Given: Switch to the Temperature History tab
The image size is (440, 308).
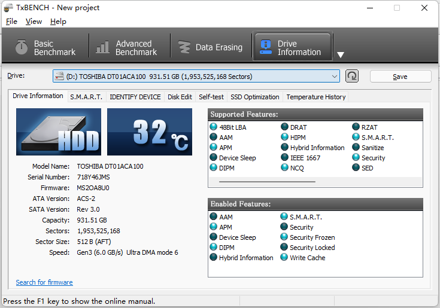Looking at the screenshot, I should [315, 97].
